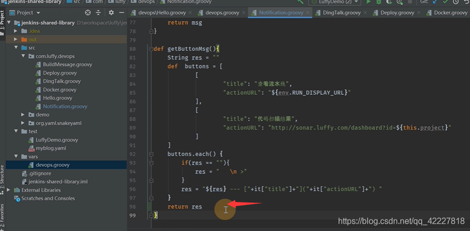
Task: Close the devops\Hello.groovy tab
Action: 190,13
